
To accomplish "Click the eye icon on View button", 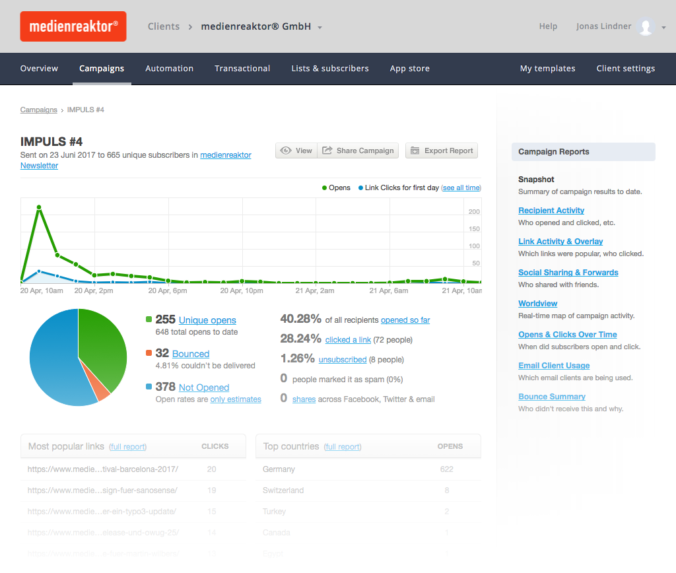I will click(x=285, y=151).
